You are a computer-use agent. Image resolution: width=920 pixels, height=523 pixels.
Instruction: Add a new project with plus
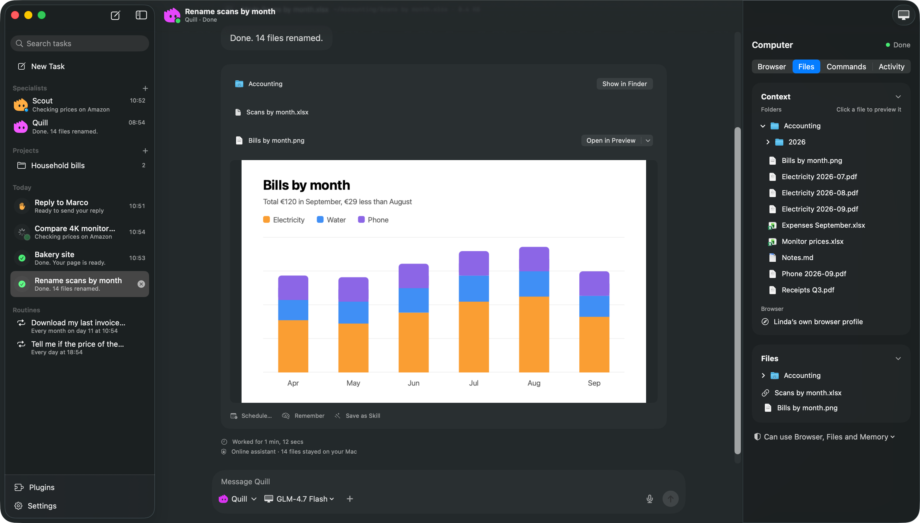[x=145, y=151]
